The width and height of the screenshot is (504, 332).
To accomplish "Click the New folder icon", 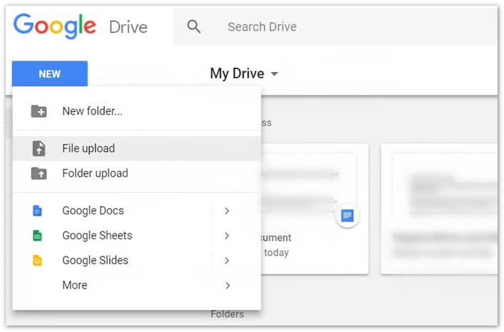I will 39,111.
